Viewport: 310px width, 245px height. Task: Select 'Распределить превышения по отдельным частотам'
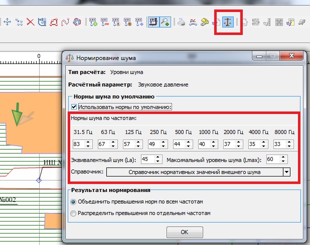(74, 213)
